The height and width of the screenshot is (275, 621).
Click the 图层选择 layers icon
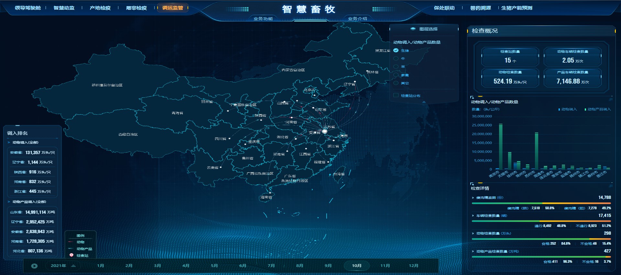tap(413, 29)
